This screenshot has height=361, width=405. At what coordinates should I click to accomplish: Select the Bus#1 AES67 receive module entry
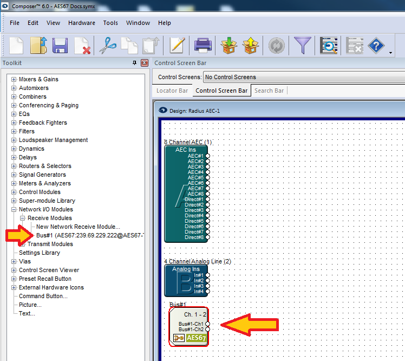[90, 235]
